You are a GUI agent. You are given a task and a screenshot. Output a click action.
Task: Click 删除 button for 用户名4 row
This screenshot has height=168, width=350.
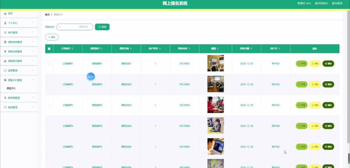328,126
